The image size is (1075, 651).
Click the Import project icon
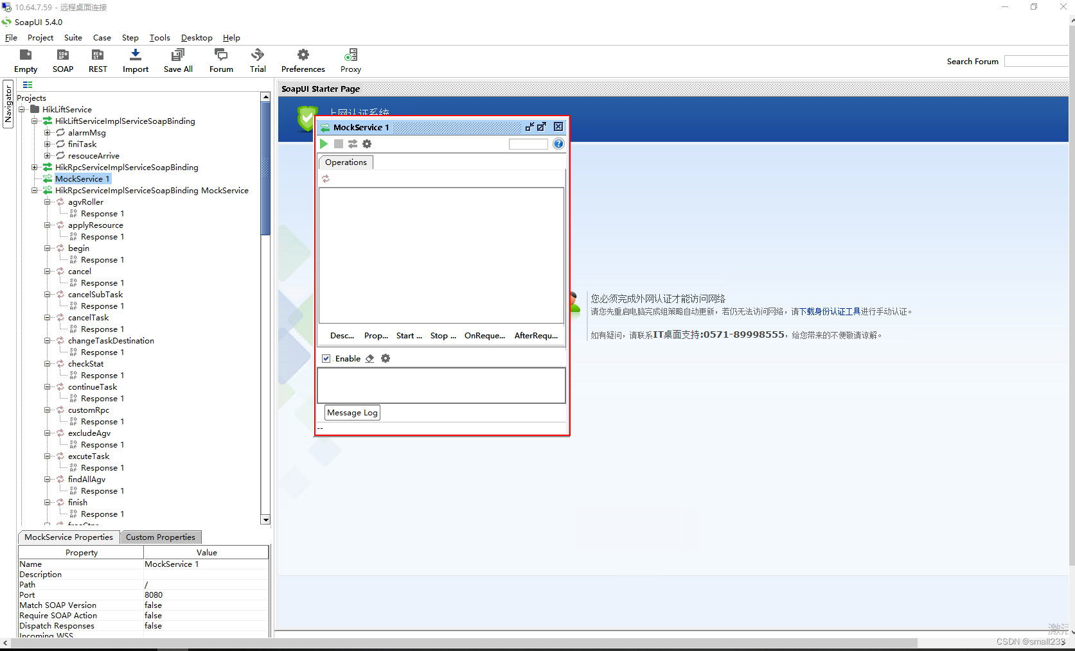pos(136,55)
